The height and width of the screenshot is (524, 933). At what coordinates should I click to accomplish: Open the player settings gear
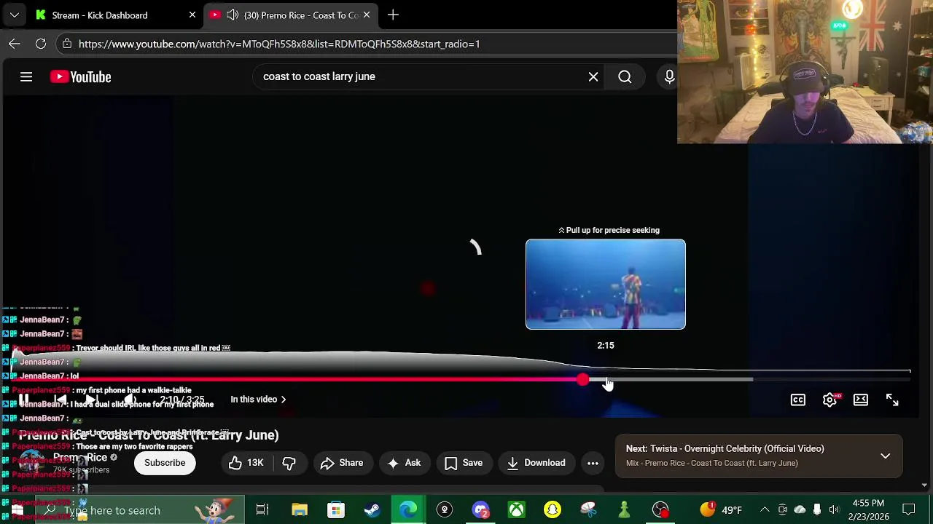(x=829, y=400)
